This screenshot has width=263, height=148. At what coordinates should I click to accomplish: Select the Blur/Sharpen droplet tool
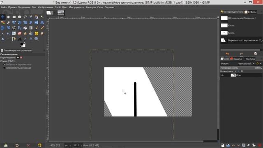coord(3,39)
